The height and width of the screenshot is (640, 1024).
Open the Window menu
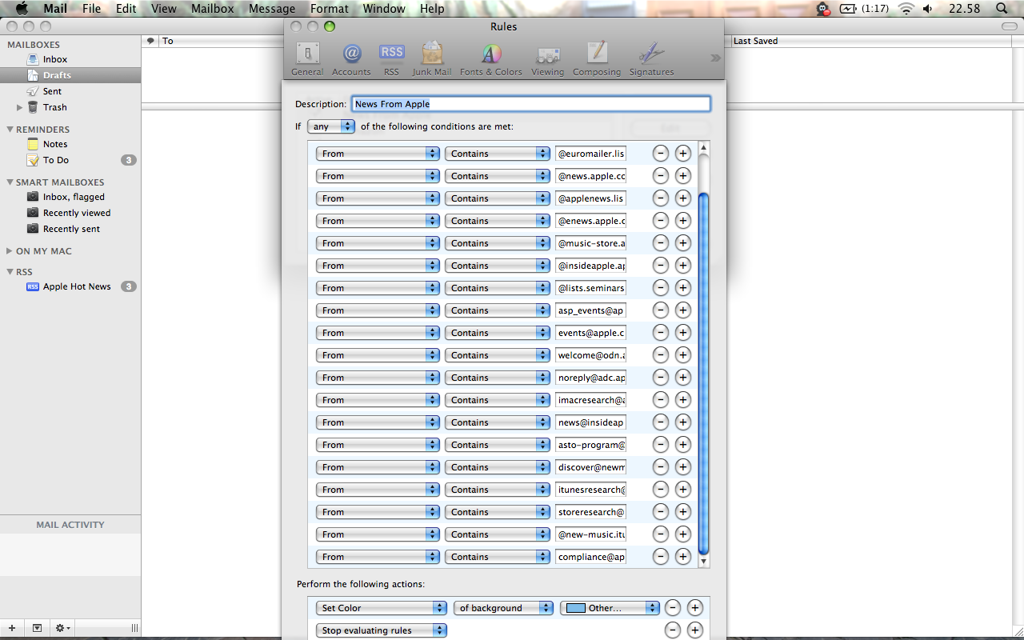(384, 9)
